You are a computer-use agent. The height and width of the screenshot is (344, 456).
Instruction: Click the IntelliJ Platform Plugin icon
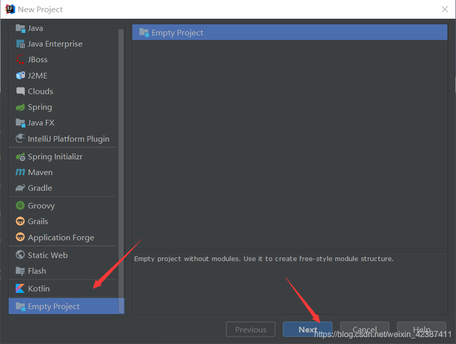click(x=20, y=139)
